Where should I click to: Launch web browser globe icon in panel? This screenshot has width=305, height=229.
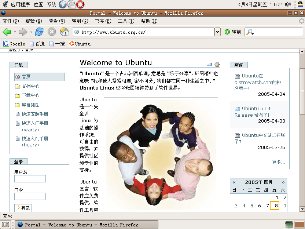63,4
